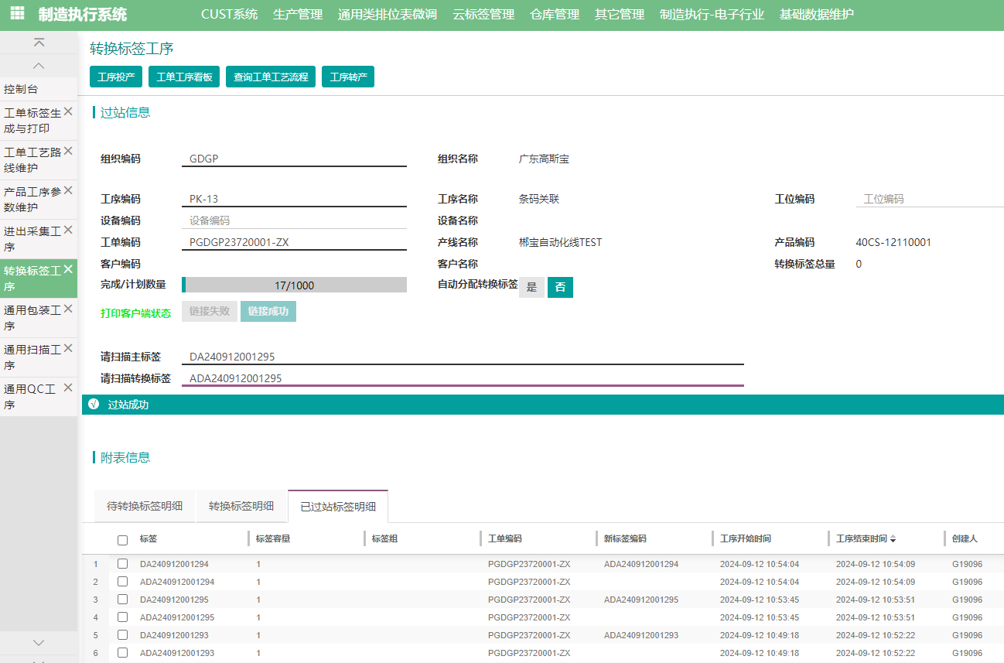Viewport: 1004px width, 663px height.
Task: Click the 工单工序看板 button
Action: (184, 77)
